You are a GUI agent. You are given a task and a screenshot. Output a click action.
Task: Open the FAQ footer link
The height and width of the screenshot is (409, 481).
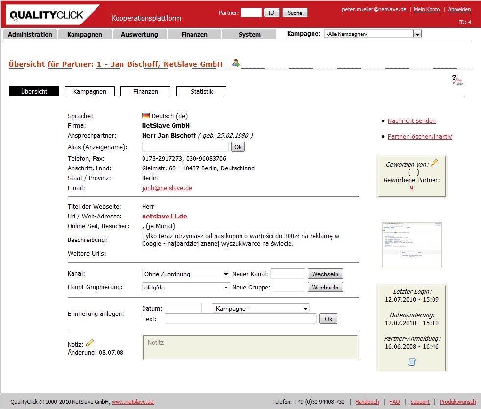click(394, 402)
